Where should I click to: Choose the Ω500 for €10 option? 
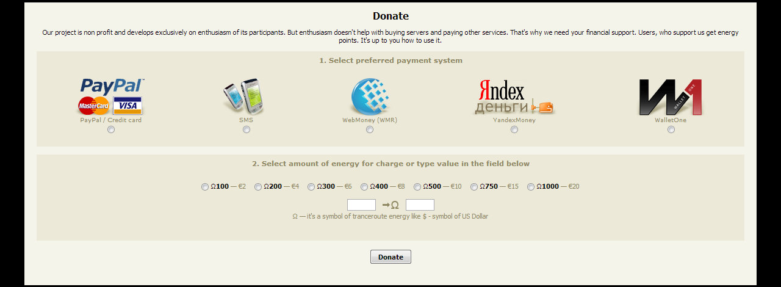click(417, 187)
